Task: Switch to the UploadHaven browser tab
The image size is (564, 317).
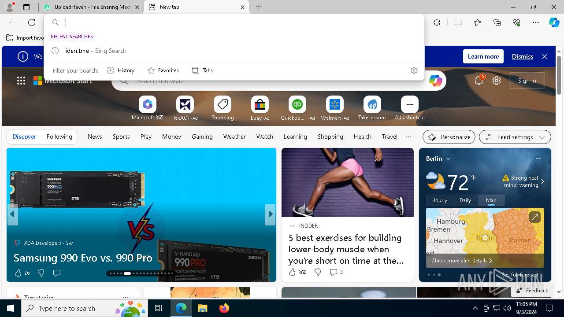Action: click(x=91, y=7)
